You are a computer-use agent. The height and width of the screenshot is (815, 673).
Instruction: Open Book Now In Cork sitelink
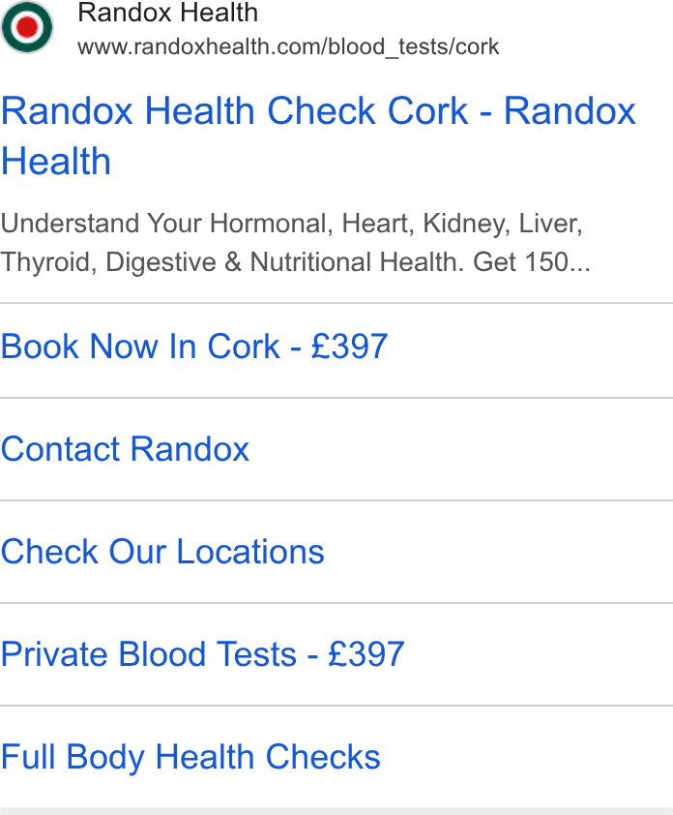coord(193,347)
